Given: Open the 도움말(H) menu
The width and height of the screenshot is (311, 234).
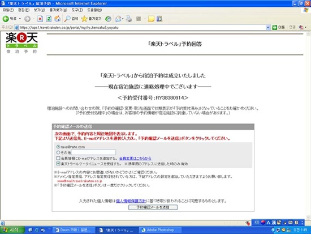Looking at the screenshot, I should (94, 10).
